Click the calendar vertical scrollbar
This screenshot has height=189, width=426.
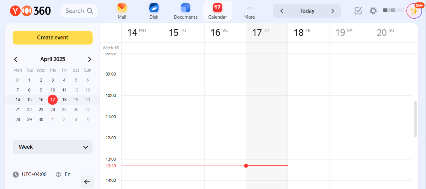point(415,119)
